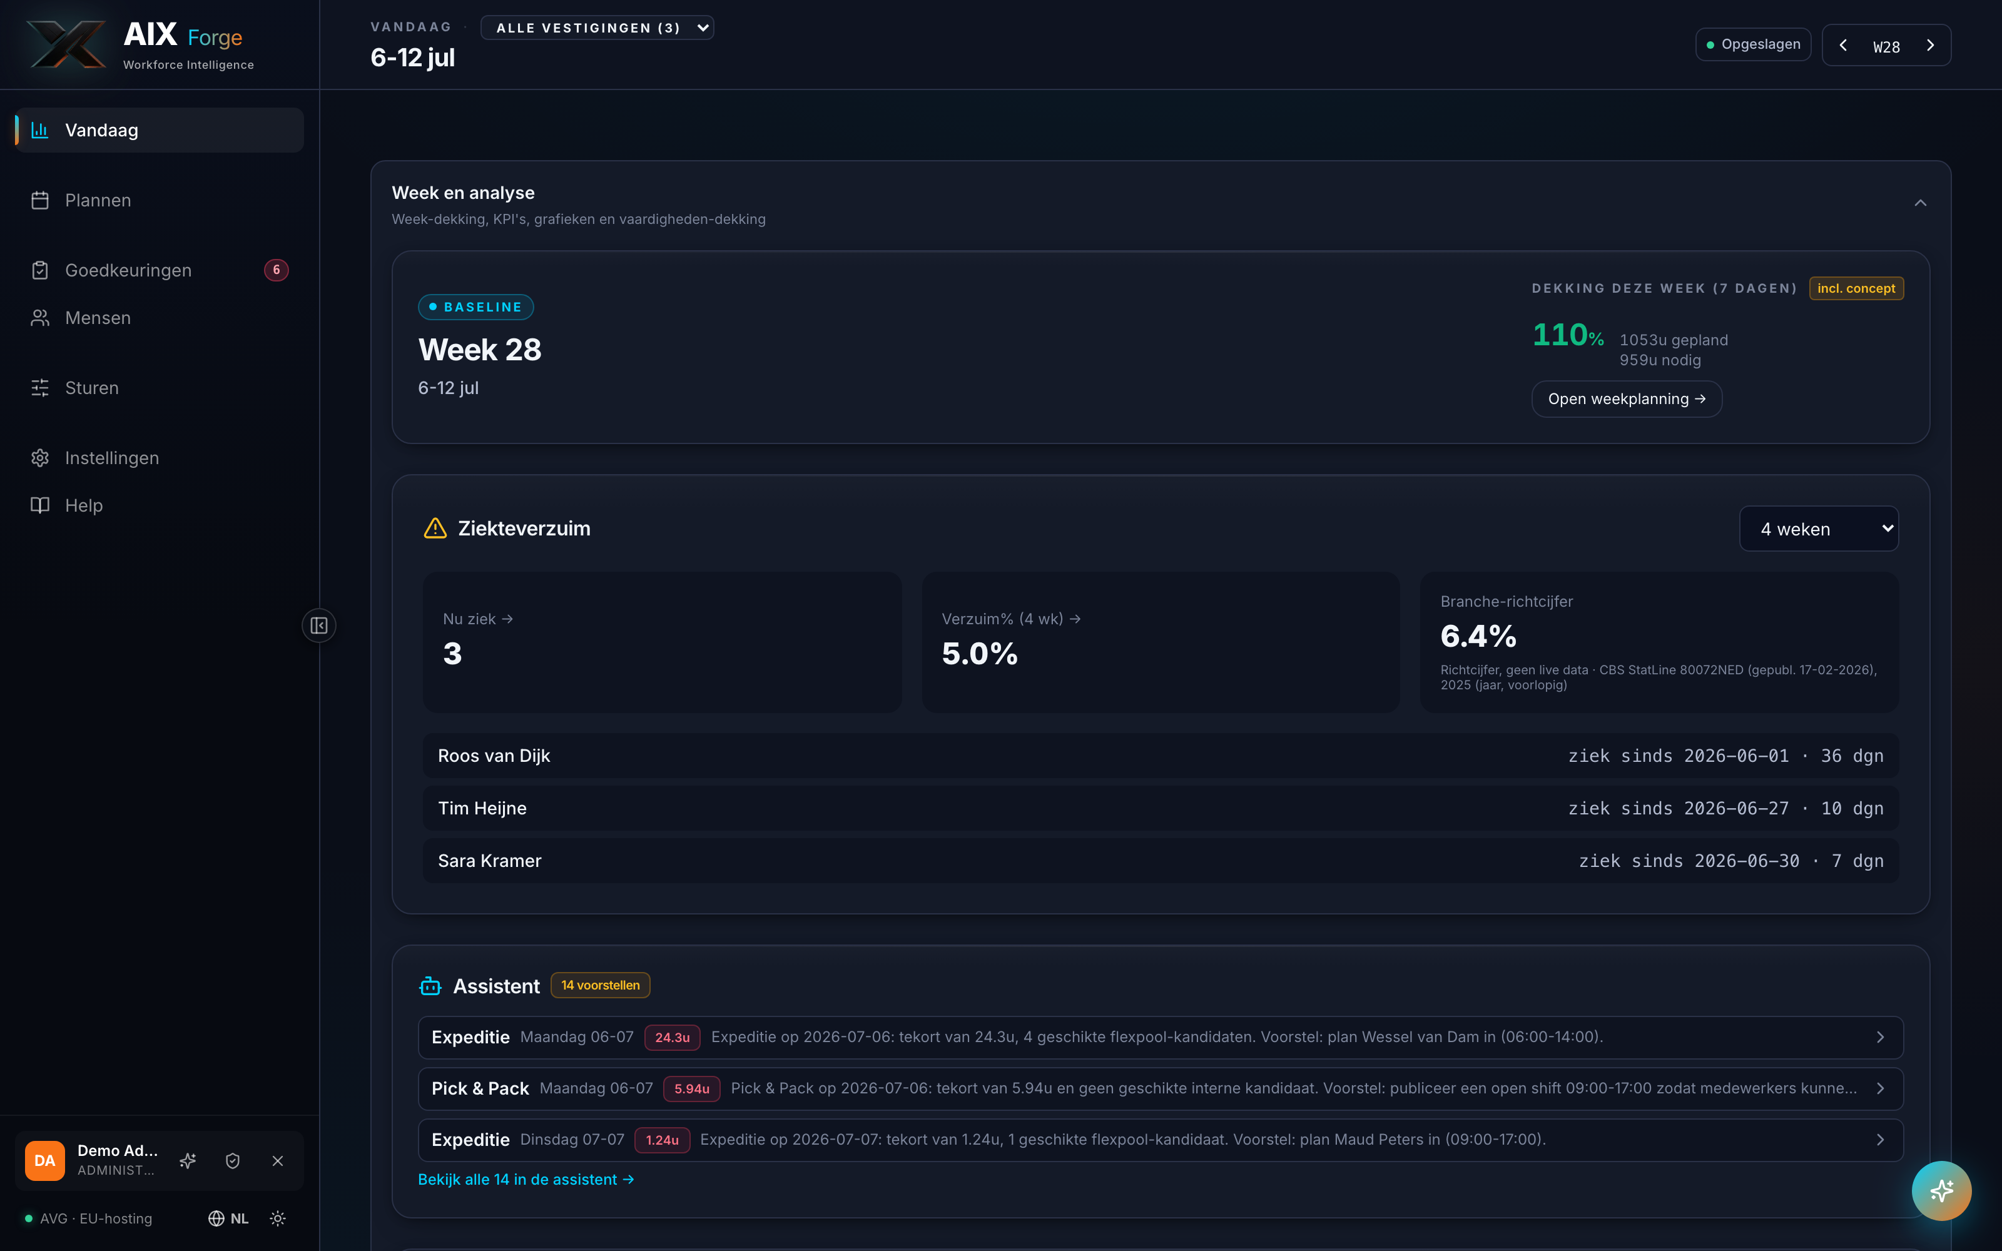The height and width of the screenshot is (1251, 2002).
Task: Open the floating AI sparkle assistant button
Action: 1941,1190
